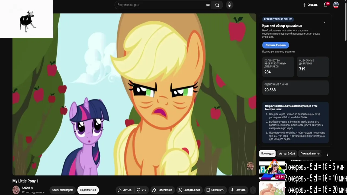Open the Бэбэй channel name link
This screenshot has width=347, height=195.
coord(26,188)
